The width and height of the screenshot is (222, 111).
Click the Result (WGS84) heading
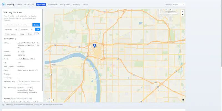point(10,39)
